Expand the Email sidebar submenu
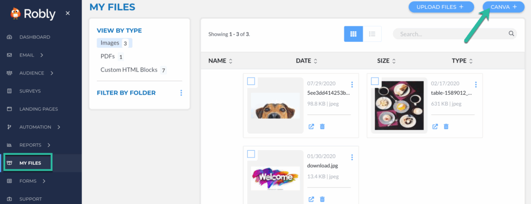This screenshot has height=204, width=531. (x=41, y=55)
